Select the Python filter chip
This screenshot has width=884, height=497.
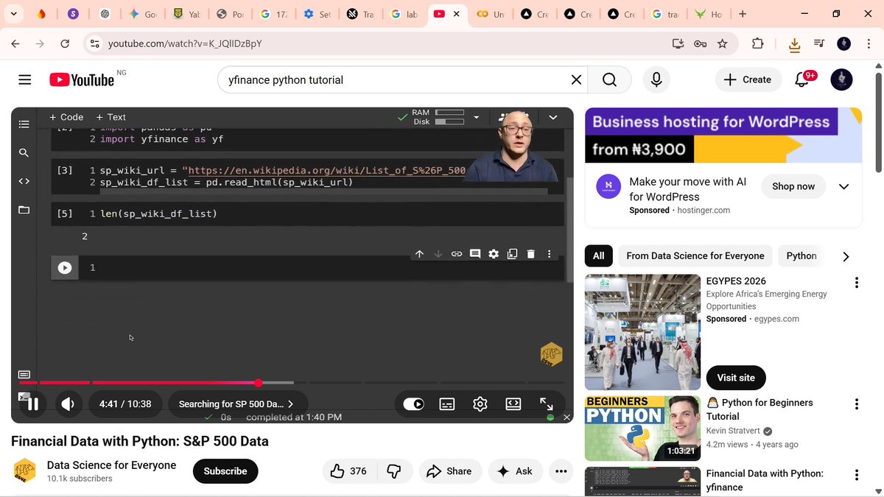[x=801, y=255]
